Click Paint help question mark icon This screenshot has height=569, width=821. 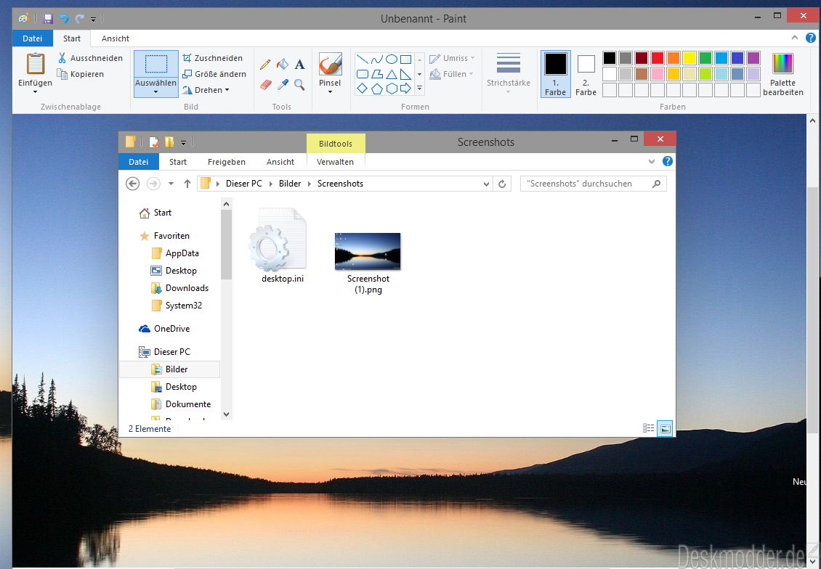[x=811, y=38]
